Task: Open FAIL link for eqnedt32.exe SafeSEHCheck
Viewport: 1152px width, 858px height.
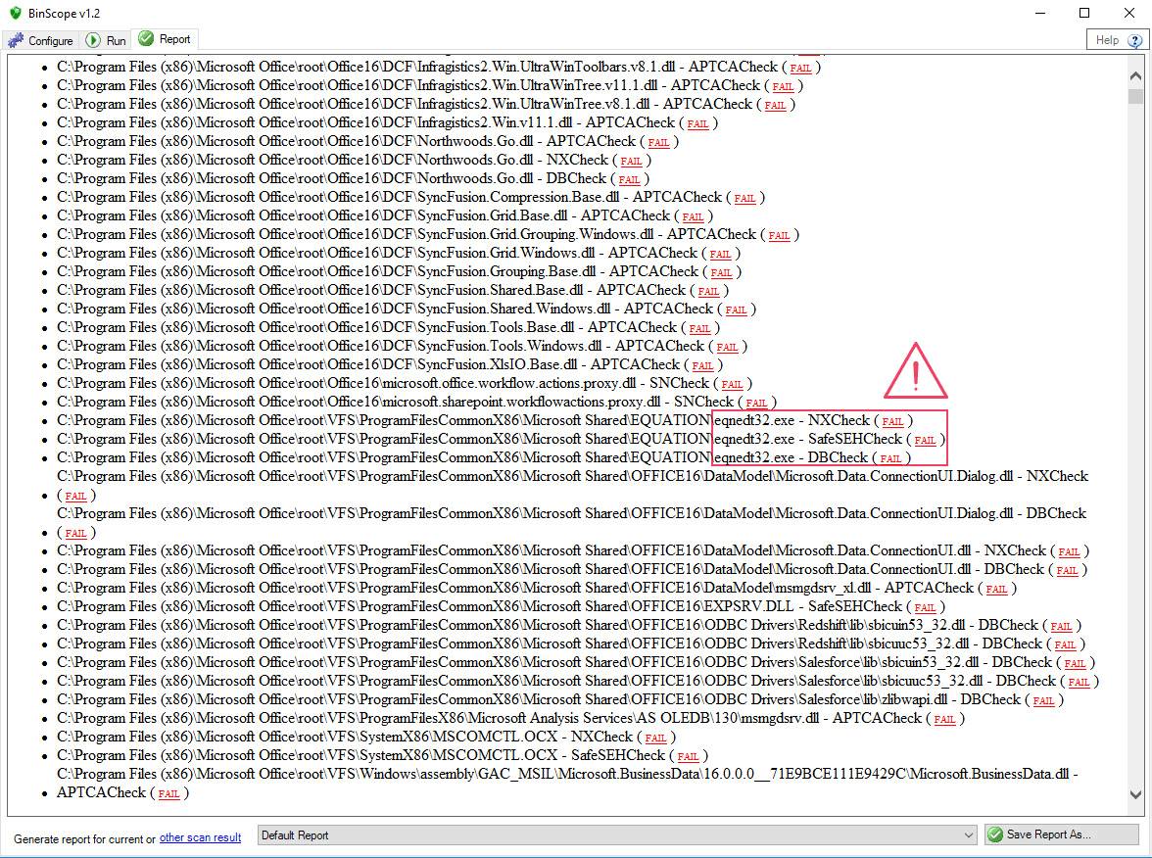Action: (x=925, y=440)
